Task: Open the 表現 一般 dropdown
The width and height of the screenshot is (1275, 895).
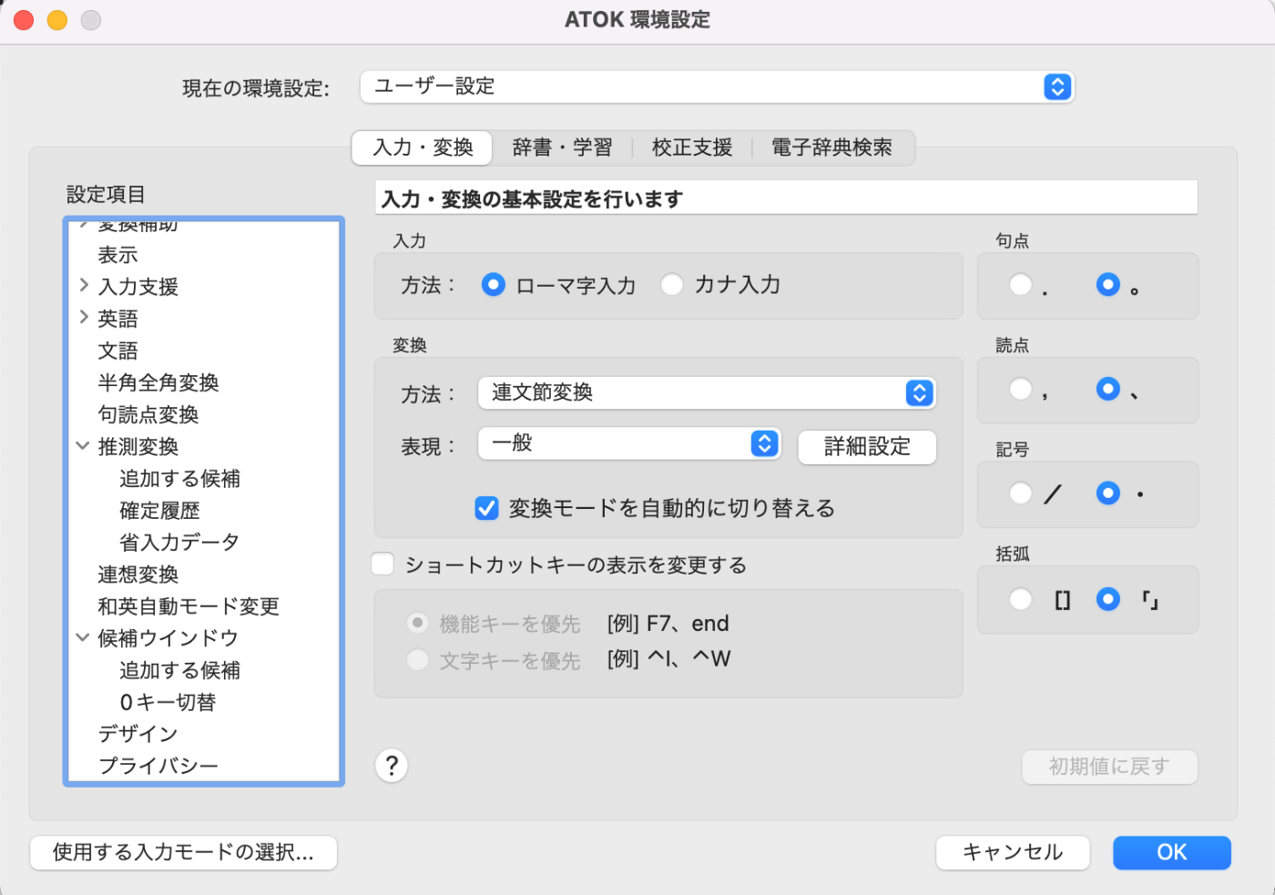Action: pyautogui.click(x=628, y=443)
